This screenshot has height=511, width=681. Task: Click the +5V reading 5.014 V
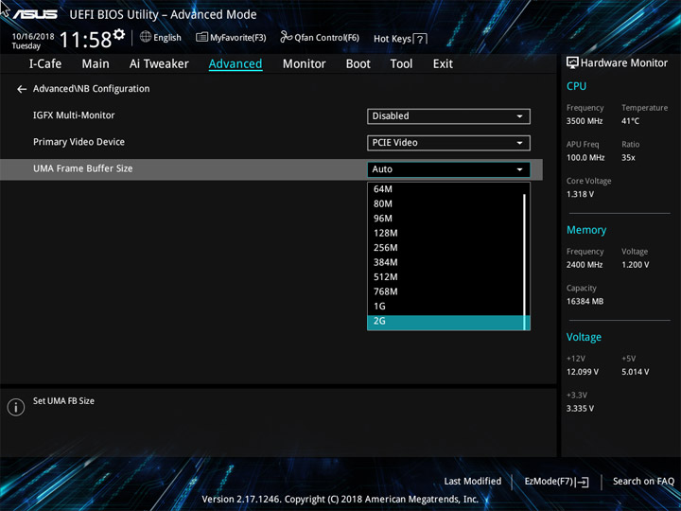(635, 372)
